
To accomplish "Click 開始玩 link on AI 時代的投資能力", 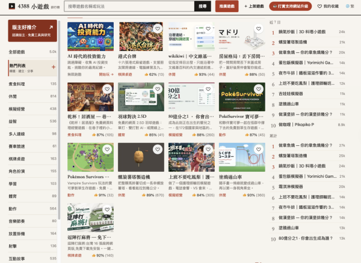I will [106, 74].
